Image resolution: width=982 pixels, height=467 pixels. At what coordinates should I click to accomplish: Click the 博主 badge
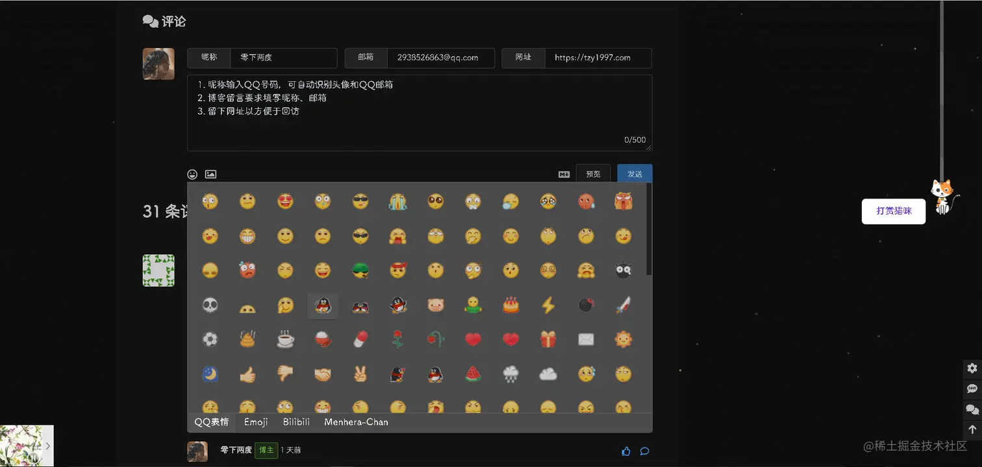tap(266, 451)
